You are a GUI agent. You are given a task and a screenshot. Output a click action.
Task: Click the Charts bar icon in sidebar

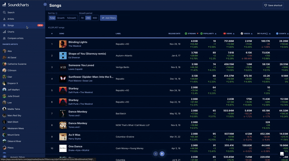point(4,32)
